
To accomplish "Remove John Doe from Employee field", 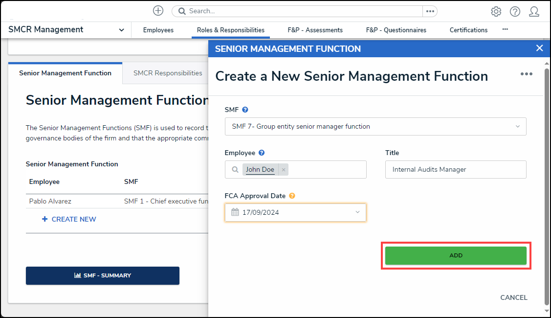I will coord(284,170).
